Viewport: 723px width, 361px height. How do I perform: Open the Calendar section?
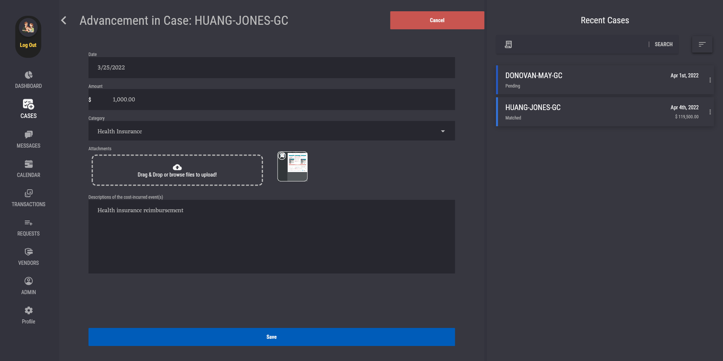[x=29, y=164]
